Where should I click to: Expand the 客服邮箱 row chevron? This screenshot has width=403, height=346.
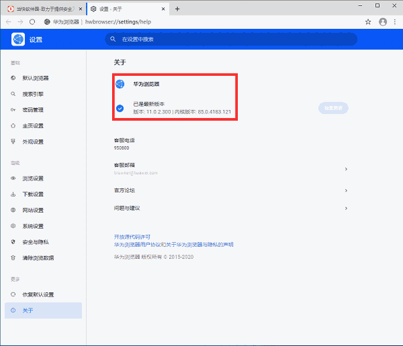(x=346, y=169)
